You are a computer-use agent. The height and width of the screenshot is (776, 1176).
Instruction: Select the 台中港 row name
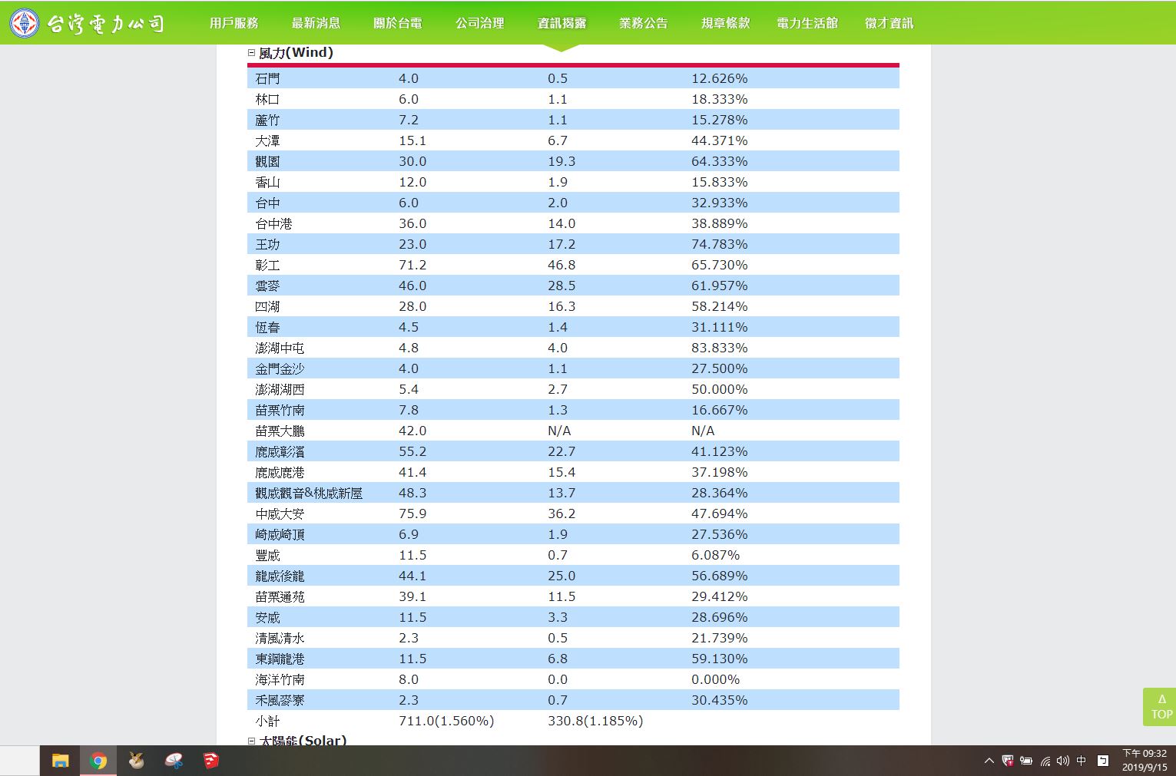click(273, 223)
